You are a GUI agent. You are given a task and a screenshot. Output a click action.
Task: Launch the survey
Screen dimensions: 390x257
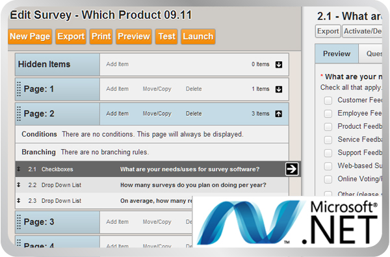pos(198,36)
